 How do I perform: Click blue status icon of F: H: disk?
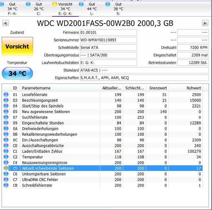pos(2,4)
